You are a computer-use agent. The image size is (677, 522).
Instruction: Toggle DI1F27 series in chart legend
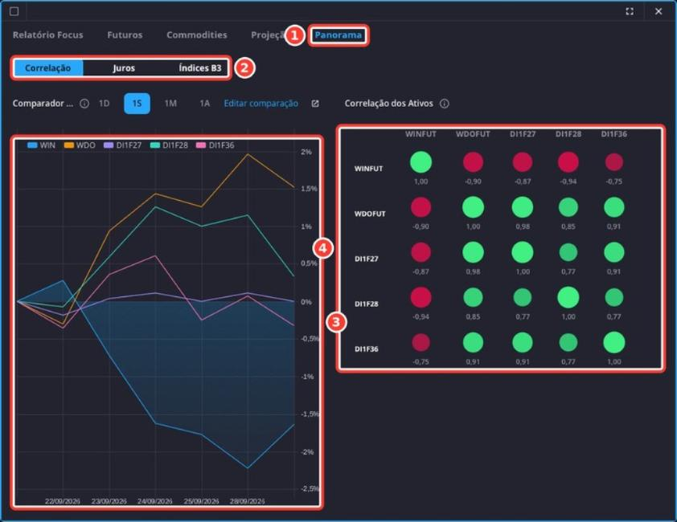pyautogui.click(x=123, y=145)
